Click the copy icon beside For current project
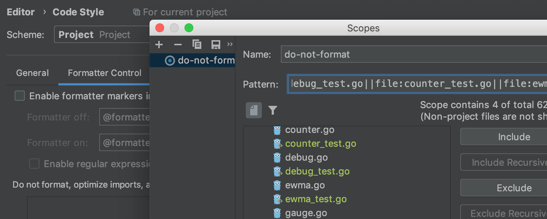Screen dimensions: 547x219 (x=137, y=12)
